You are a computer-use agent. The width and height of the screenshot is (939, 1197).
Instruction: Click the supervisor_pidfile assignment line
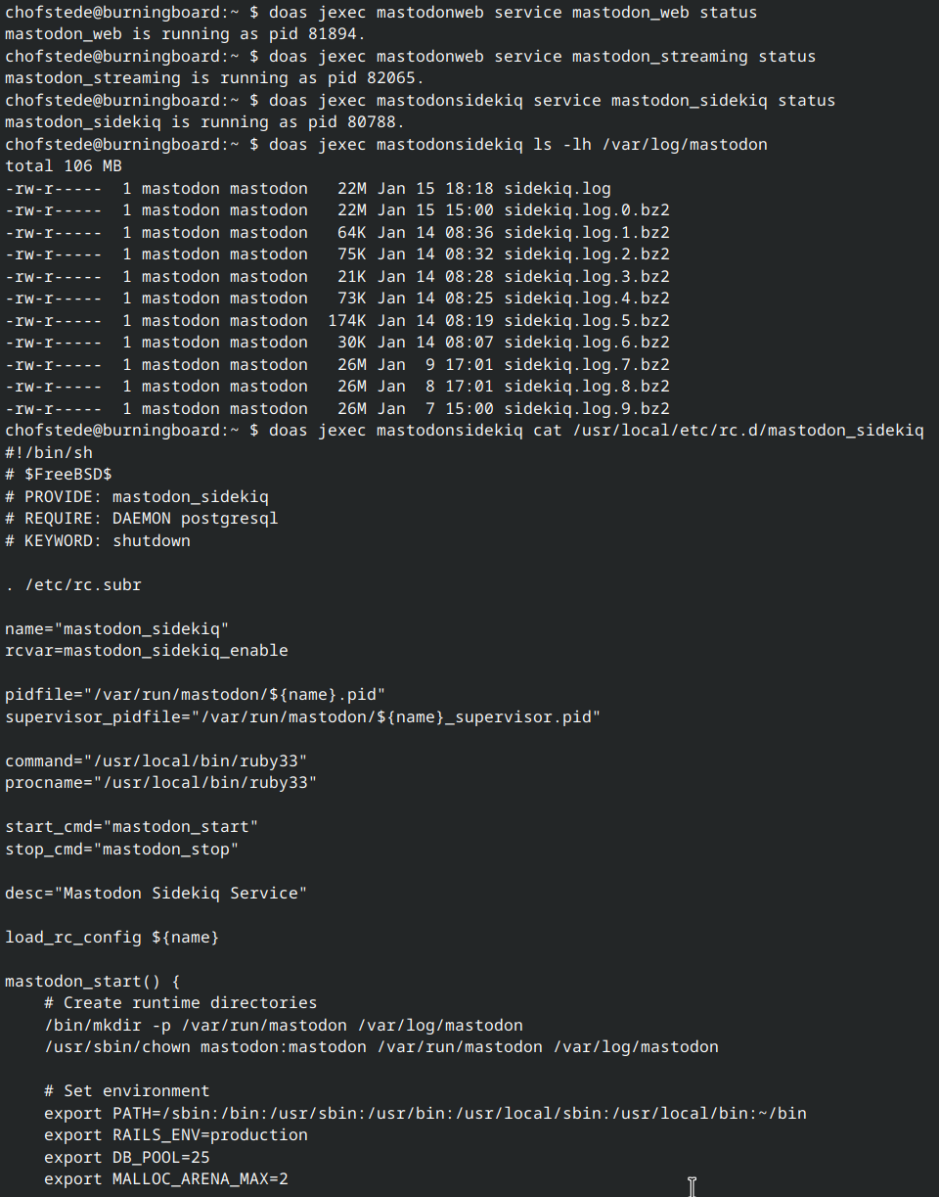[x=303, y=716]
